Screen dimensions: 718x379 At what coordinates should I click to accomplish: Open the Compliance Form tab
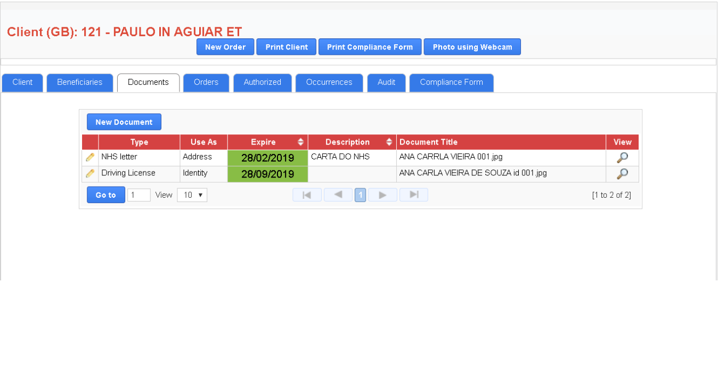pyautogui.click(x=451, y=83)
